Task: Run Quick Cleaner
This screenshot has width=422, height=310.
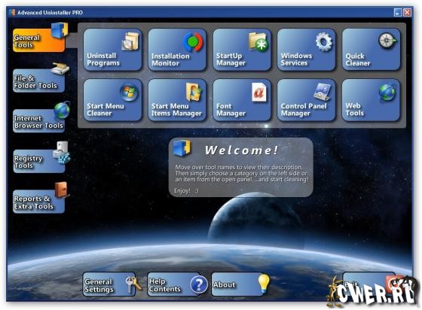Action: coord(371,50)
